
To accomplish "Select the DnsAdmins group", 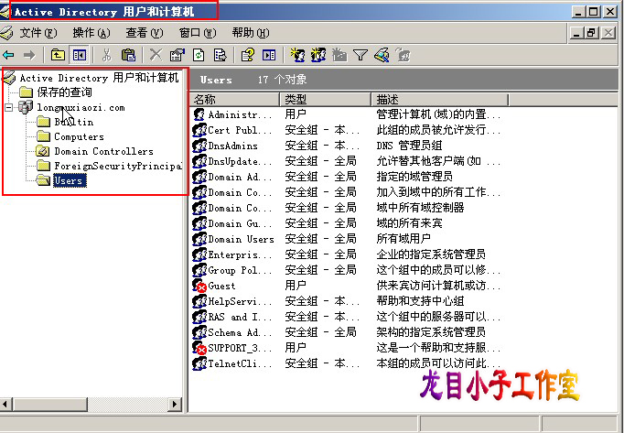I will (x=232, y=146).
